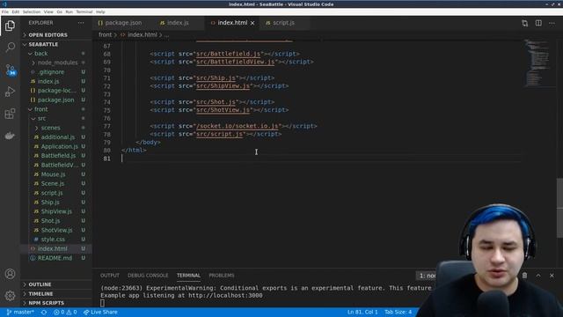Open the Search view icon
Screen dimensions: 563x317
(x=10, y=47)
